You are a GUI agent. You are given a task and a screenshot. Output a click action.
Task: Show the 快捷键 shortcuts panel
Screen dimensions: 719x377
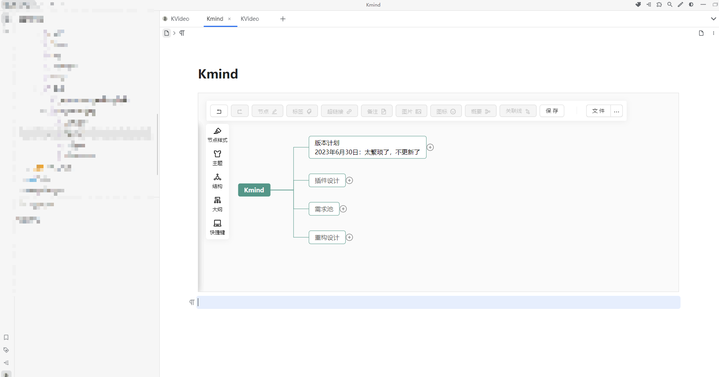[x=217, y=227]
